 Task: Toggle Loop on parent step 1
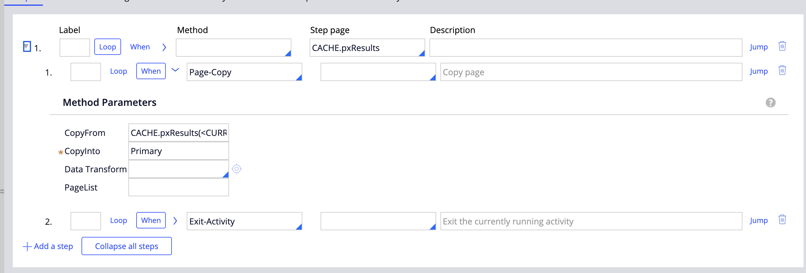pyautogui.click(x=107, y=47)
